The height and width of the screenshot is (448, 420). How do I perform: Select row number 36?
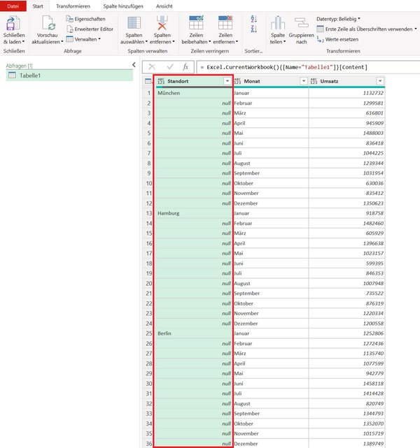[149, 444]
